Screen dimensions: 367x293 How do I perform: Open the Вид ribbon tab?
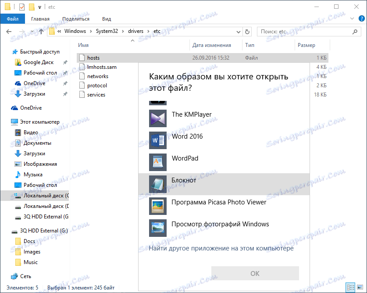pos(107,19)
